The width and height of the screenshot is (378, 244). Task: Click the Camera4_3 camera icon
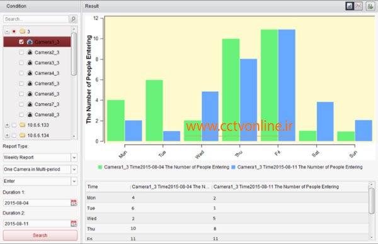coord(30,73)
